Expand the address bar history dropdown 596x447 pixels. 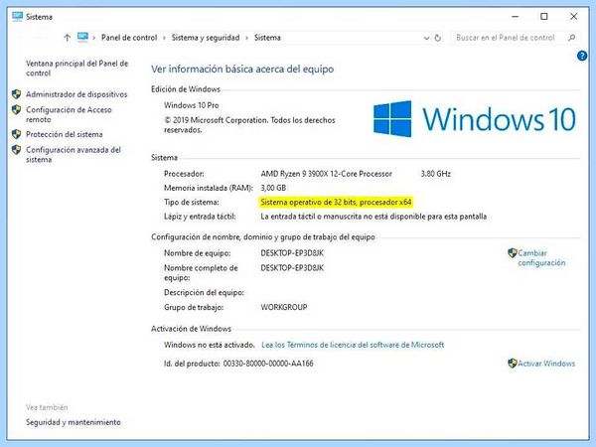point(426,38)
